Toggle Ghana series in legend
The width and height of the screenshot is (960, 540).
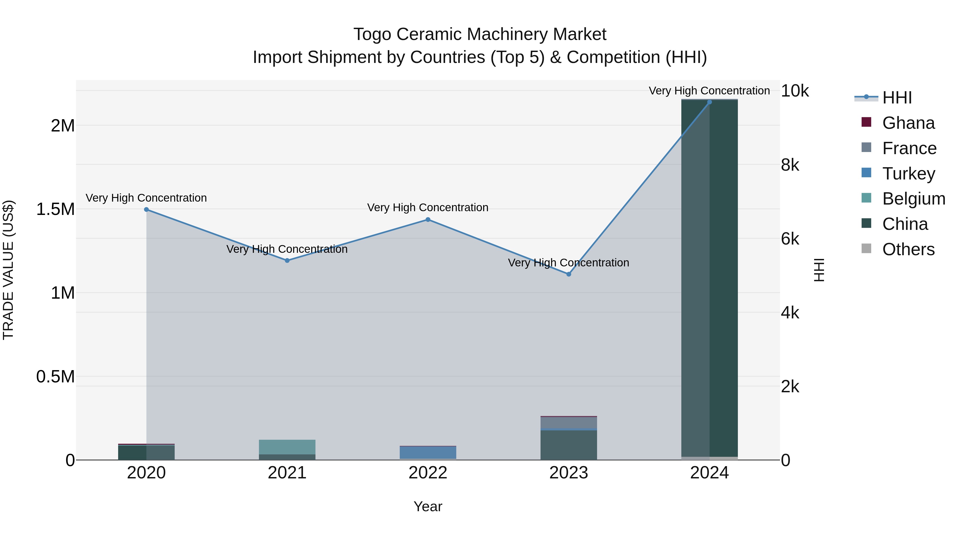click(x=898, y=123)
